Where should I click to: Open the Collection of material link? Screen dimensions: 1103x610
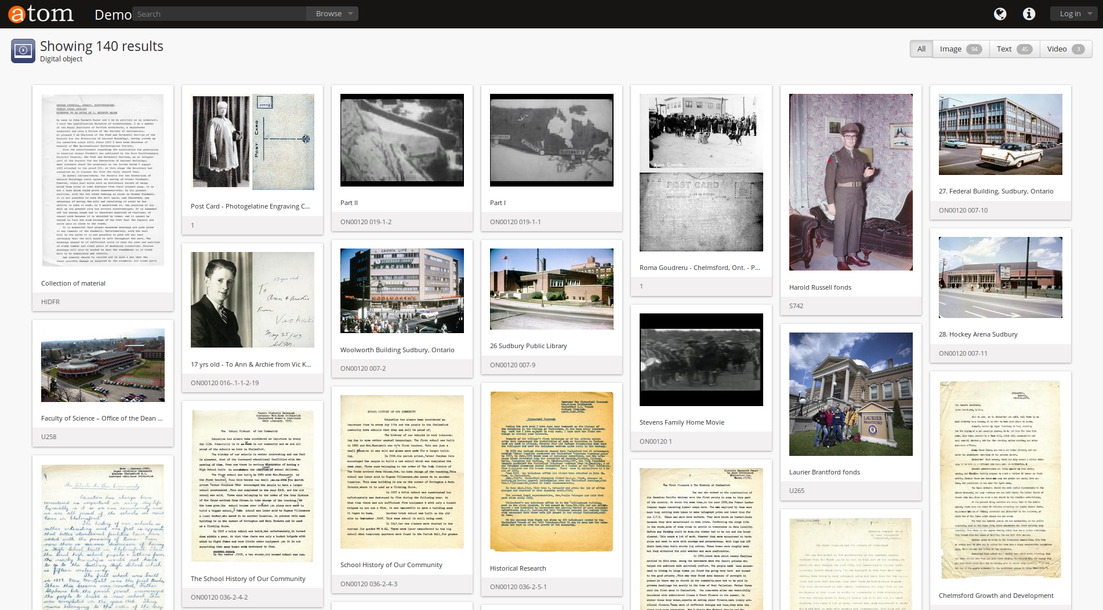click(x=73, y=283)
